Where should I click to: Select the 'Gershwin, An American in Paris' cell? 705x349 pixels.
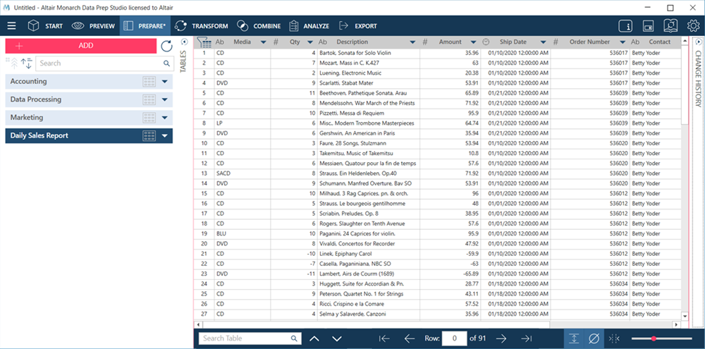click(369, 133)
